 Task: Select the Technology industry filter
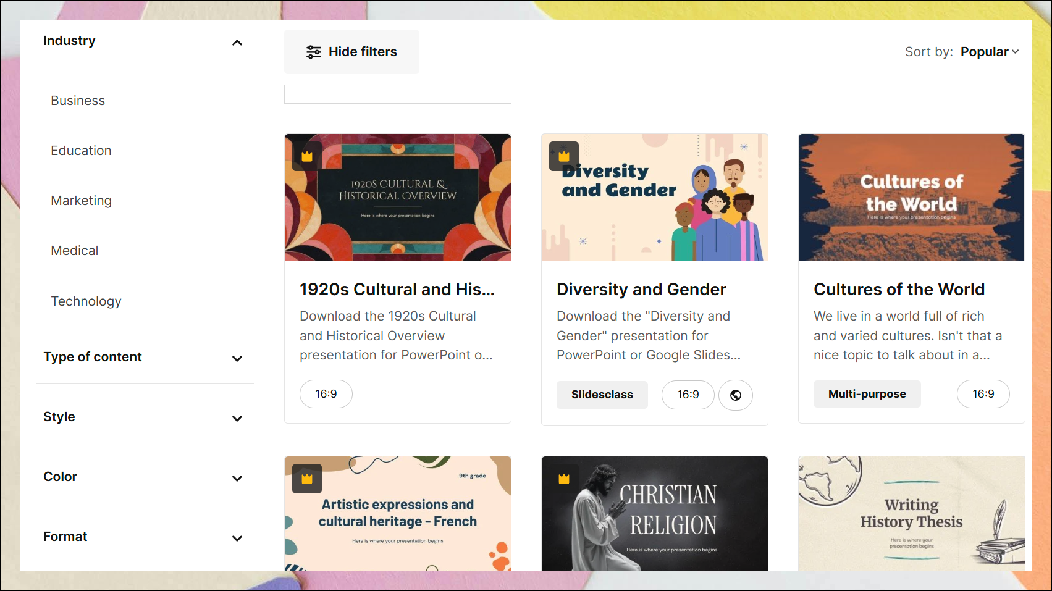tap(86, 301)
